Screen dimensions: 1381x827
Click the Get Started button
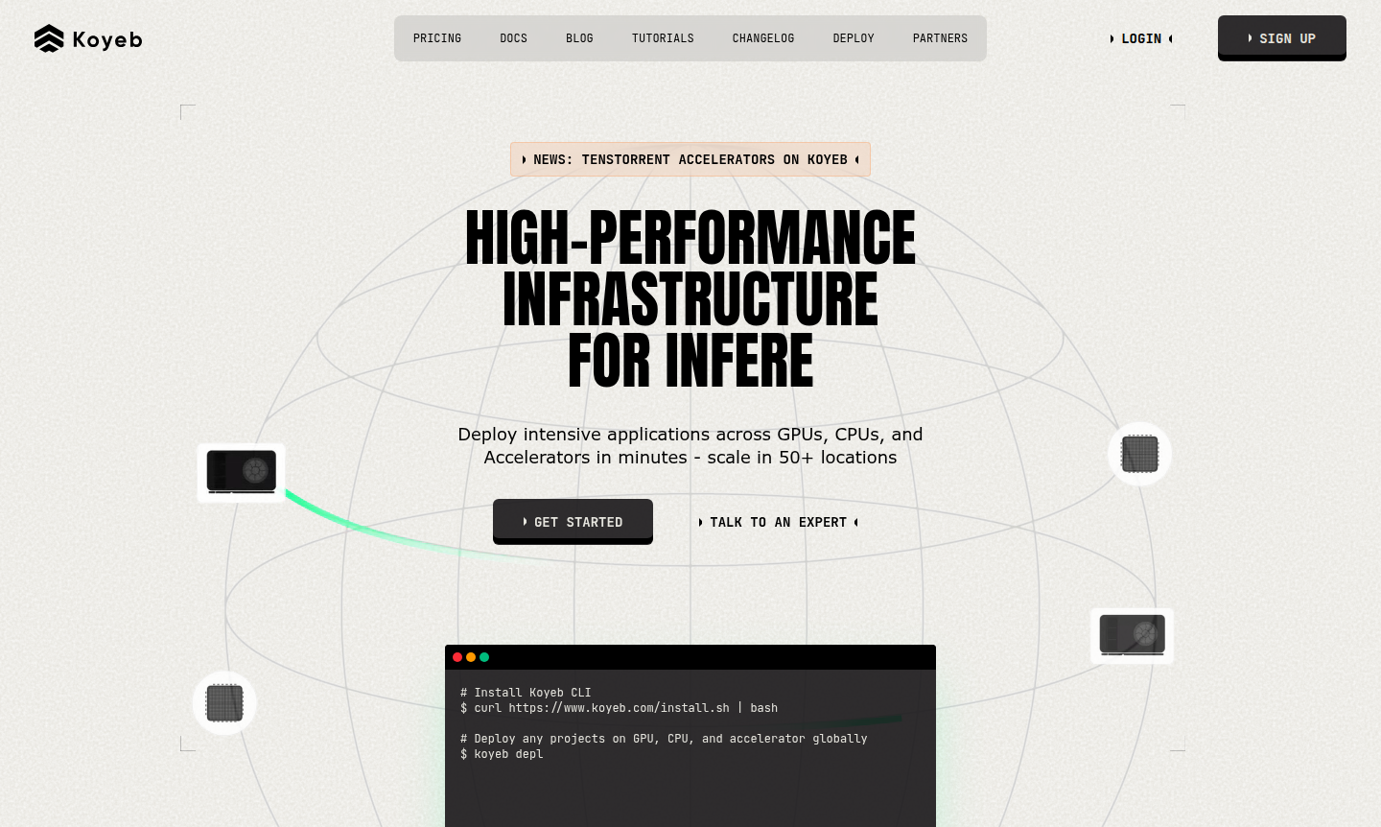(573, 522)
